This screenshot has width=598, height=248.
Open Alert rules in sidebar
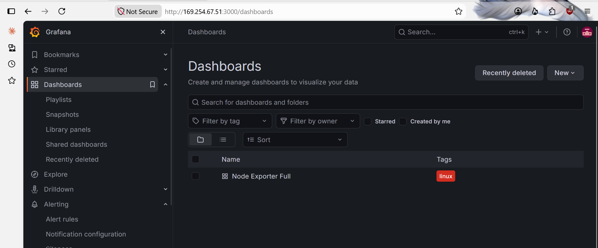pos(62,219)
